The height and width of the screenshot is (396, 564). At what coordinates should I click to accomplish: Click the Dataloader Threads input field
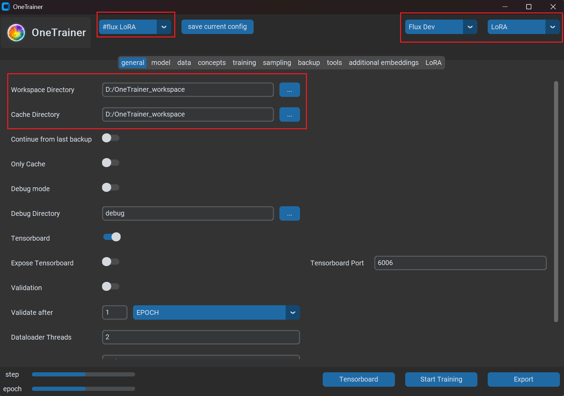(x=201, y=337)
